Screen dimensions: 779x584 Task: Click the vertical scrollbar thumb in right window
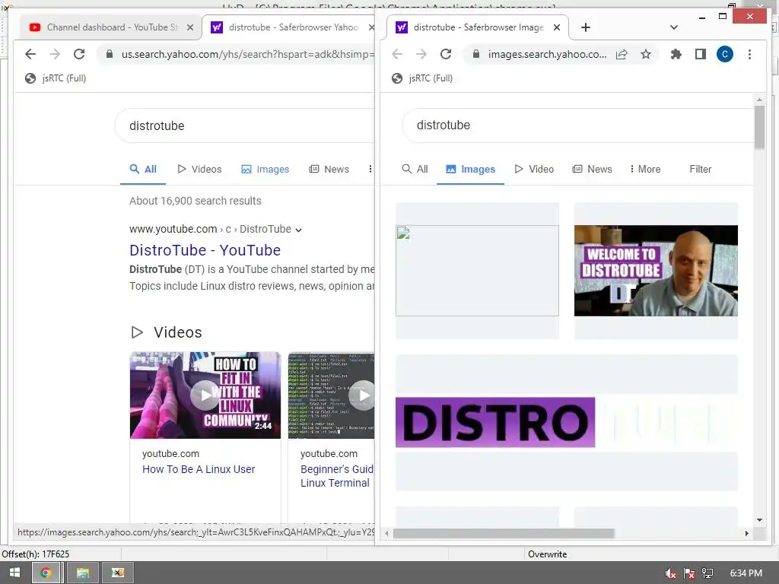pyautogui.click(x=760, y=127)
